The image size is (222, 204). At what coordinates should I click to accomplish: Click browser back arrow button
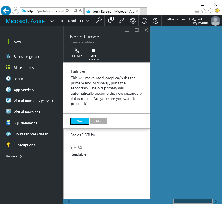(6, 11)
